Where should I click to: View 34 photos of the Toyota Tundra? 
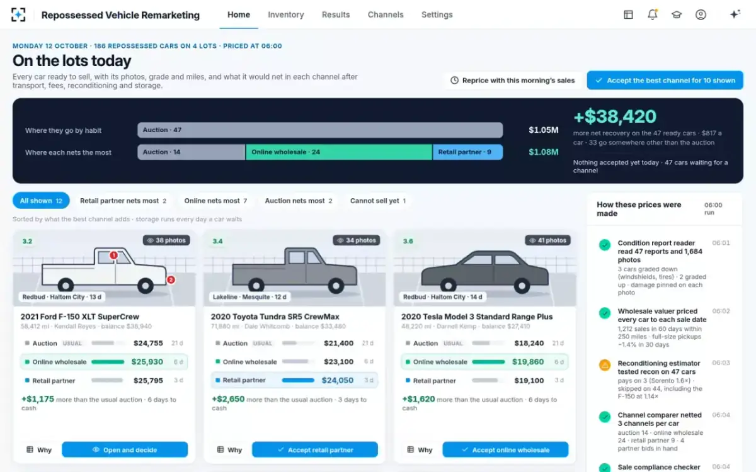pos(357,240)
